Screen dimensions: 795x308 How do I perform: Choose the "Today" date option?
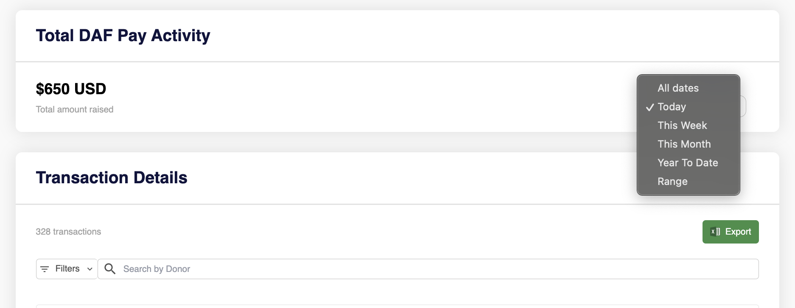[x=672, y=107]
